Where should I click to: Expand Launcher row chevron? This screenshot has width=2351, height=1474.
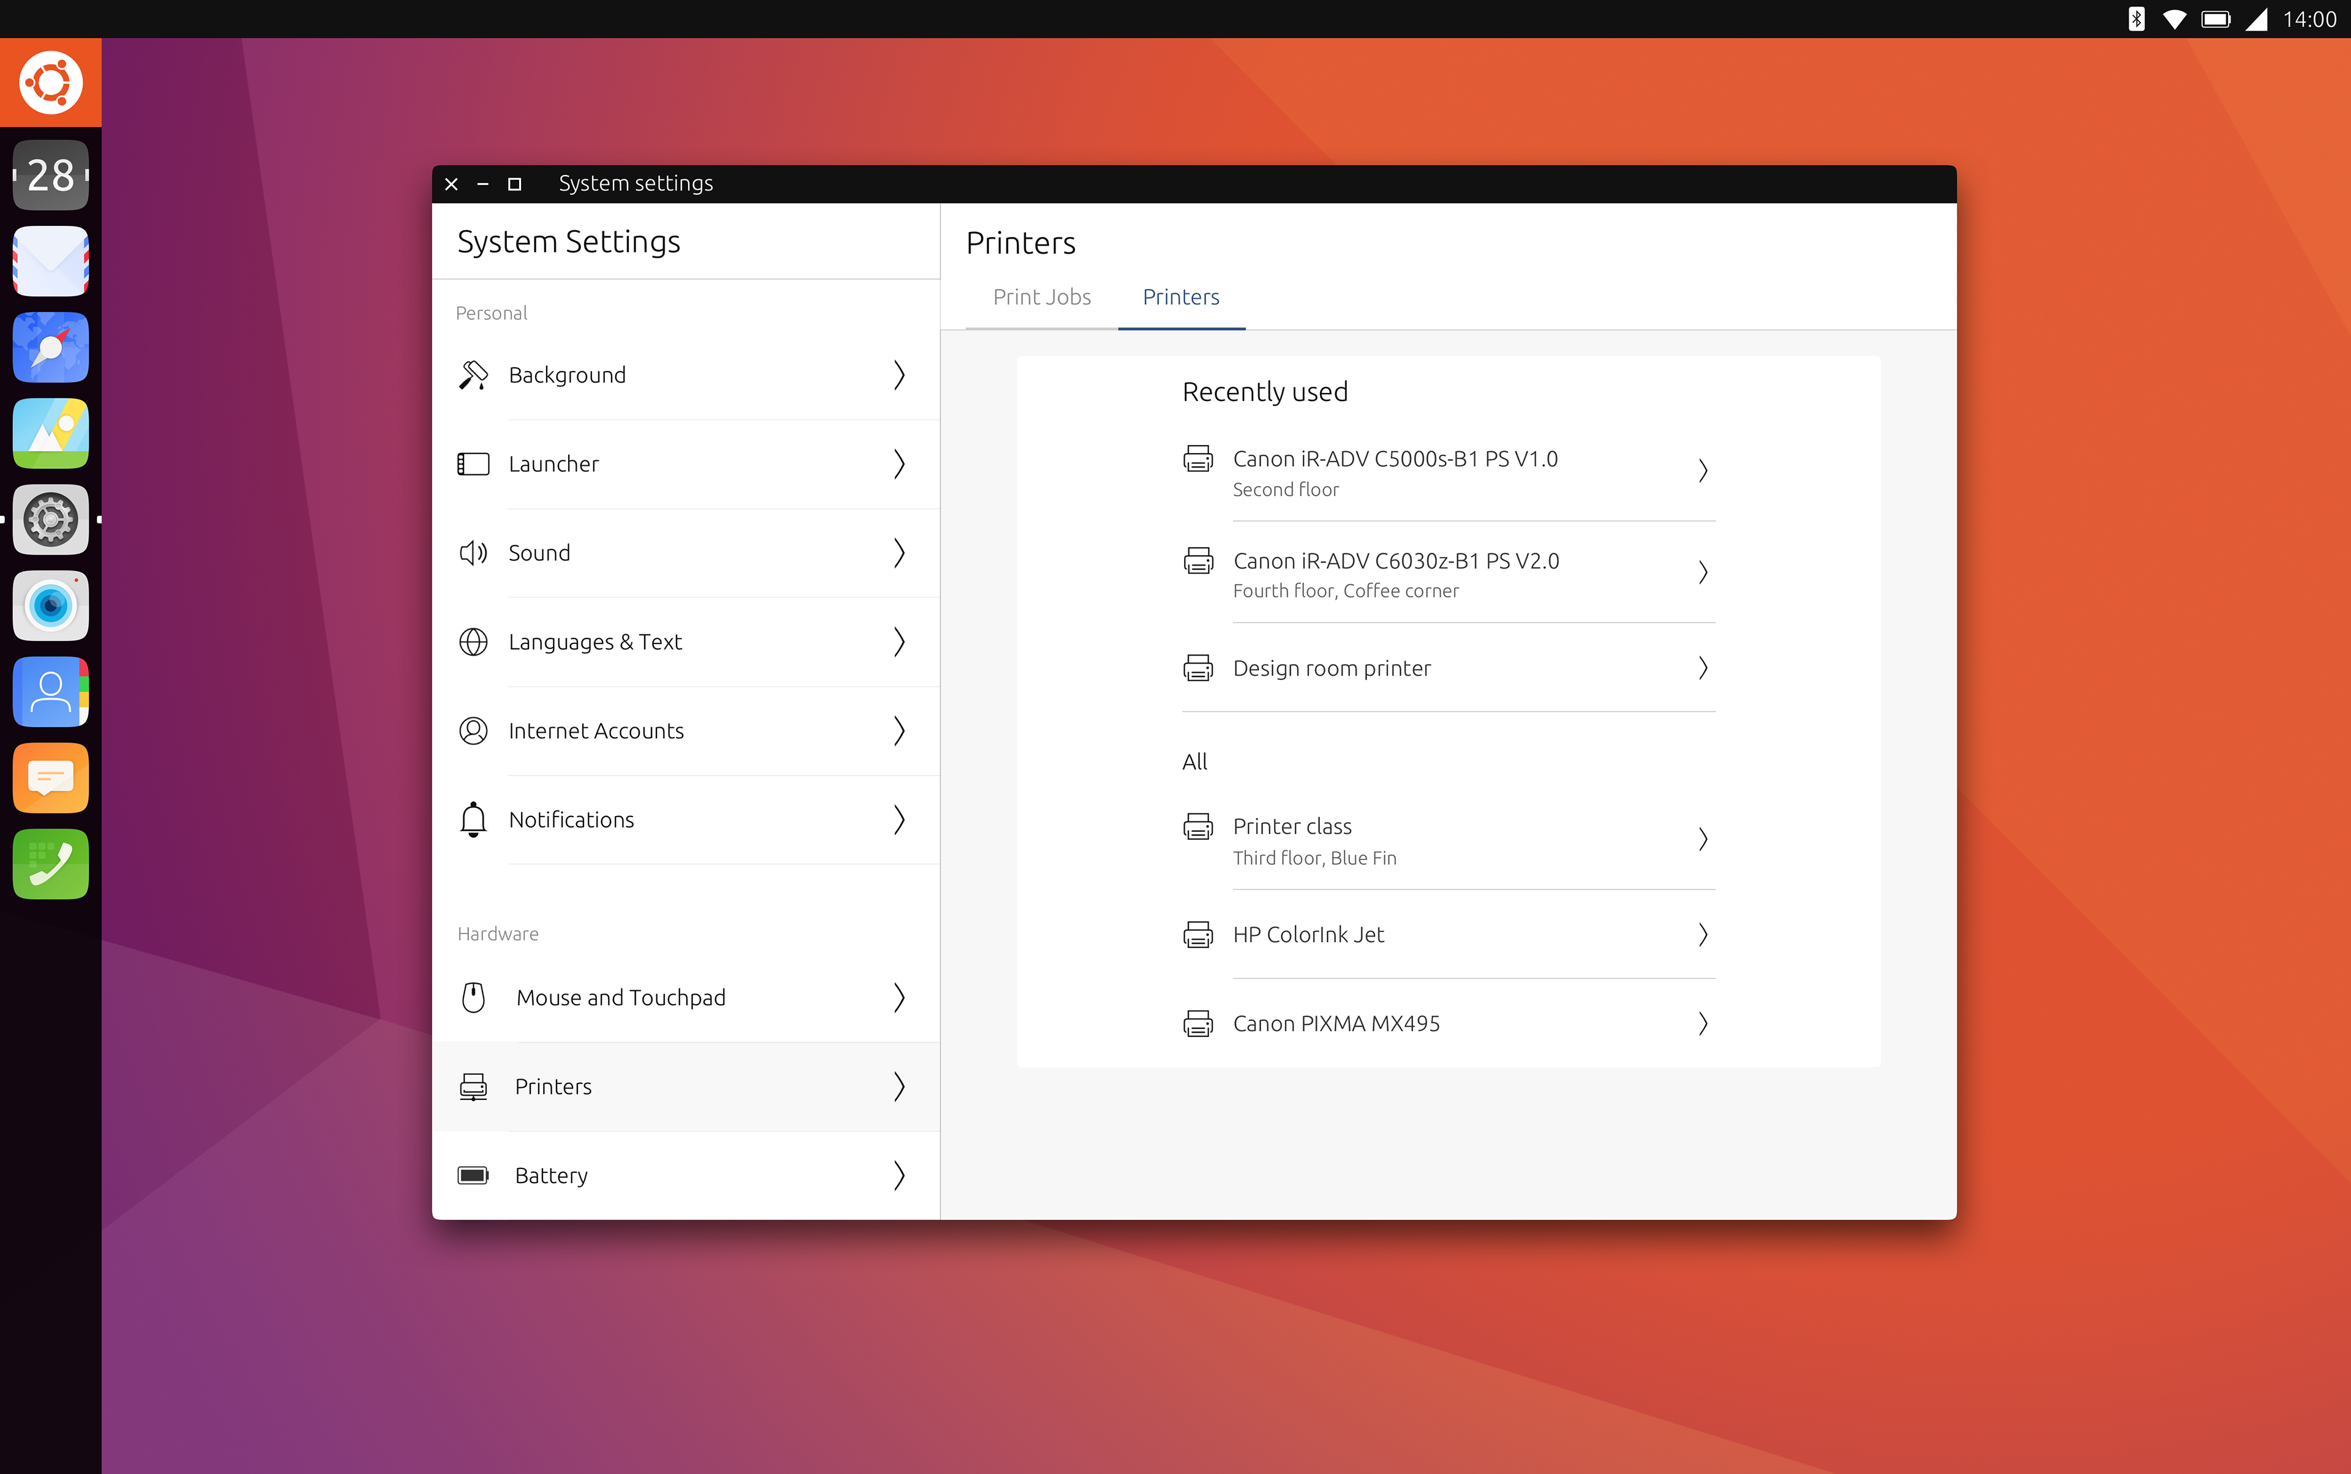point(899,464)
